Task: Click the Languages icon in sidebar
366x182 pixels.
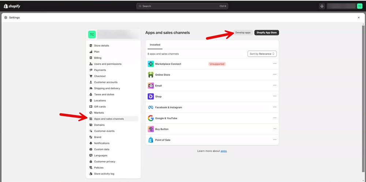Action: pos(91,155)
